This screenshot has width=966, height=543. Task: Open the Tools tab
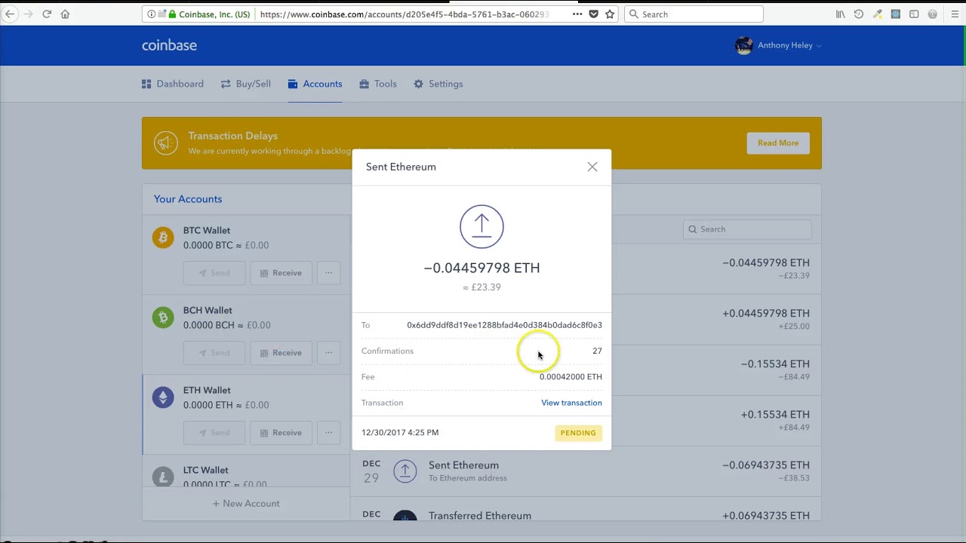(378, 84)
